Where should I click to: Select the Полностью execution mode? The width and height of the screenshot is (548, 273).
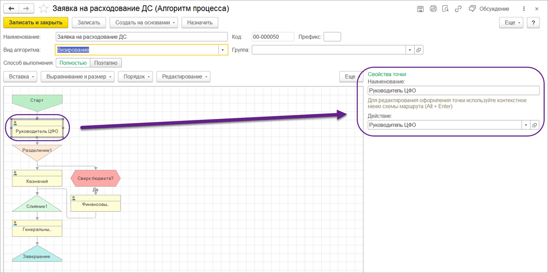pyautogui.click(x=73, y=63)
